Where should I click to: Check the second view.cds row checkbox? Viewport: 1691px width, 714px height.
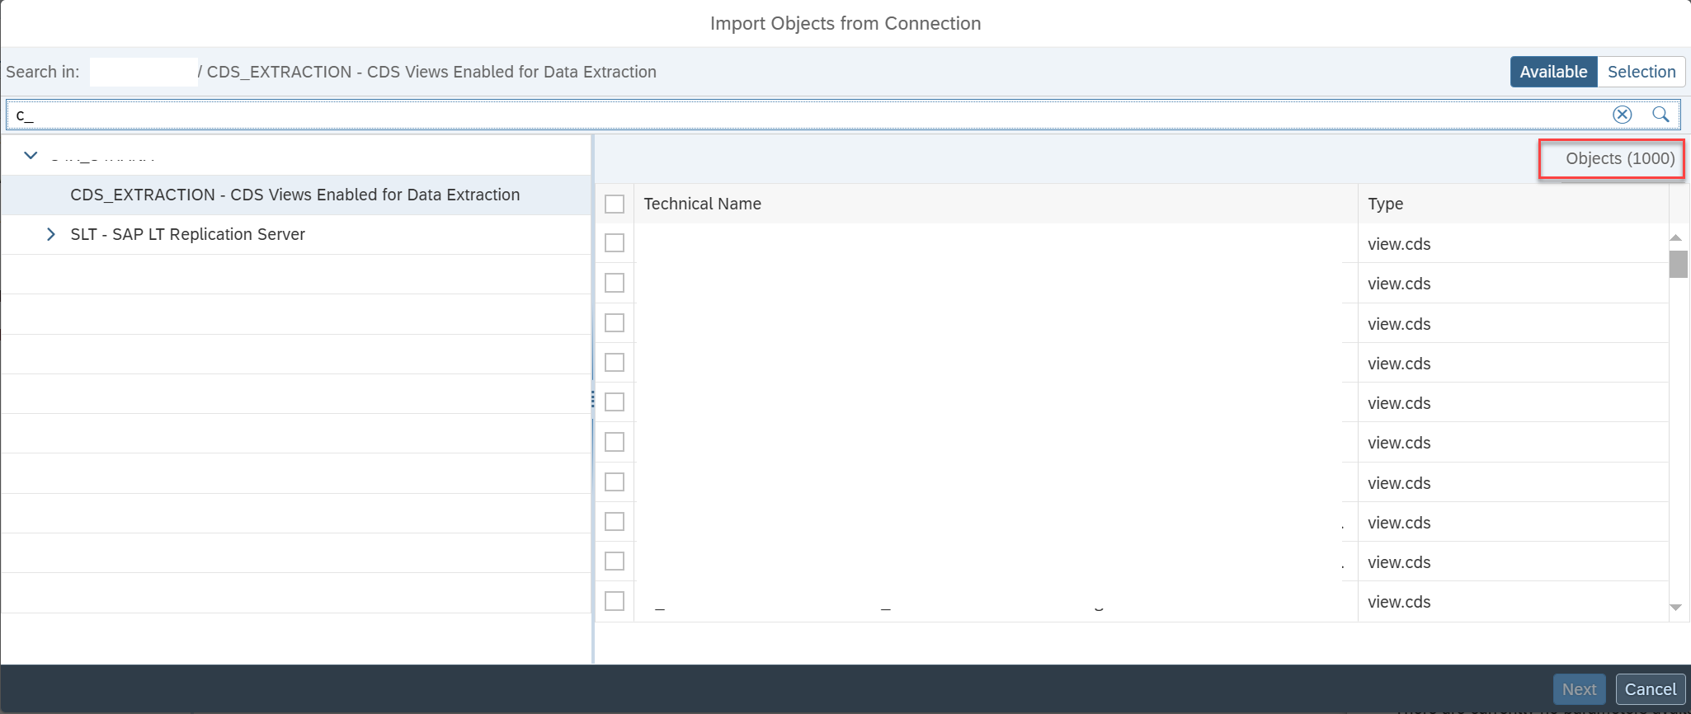[615, 283]
